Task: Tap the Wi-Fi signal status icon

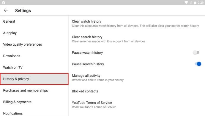Action: pyautogui.click(x=186, y=3)
